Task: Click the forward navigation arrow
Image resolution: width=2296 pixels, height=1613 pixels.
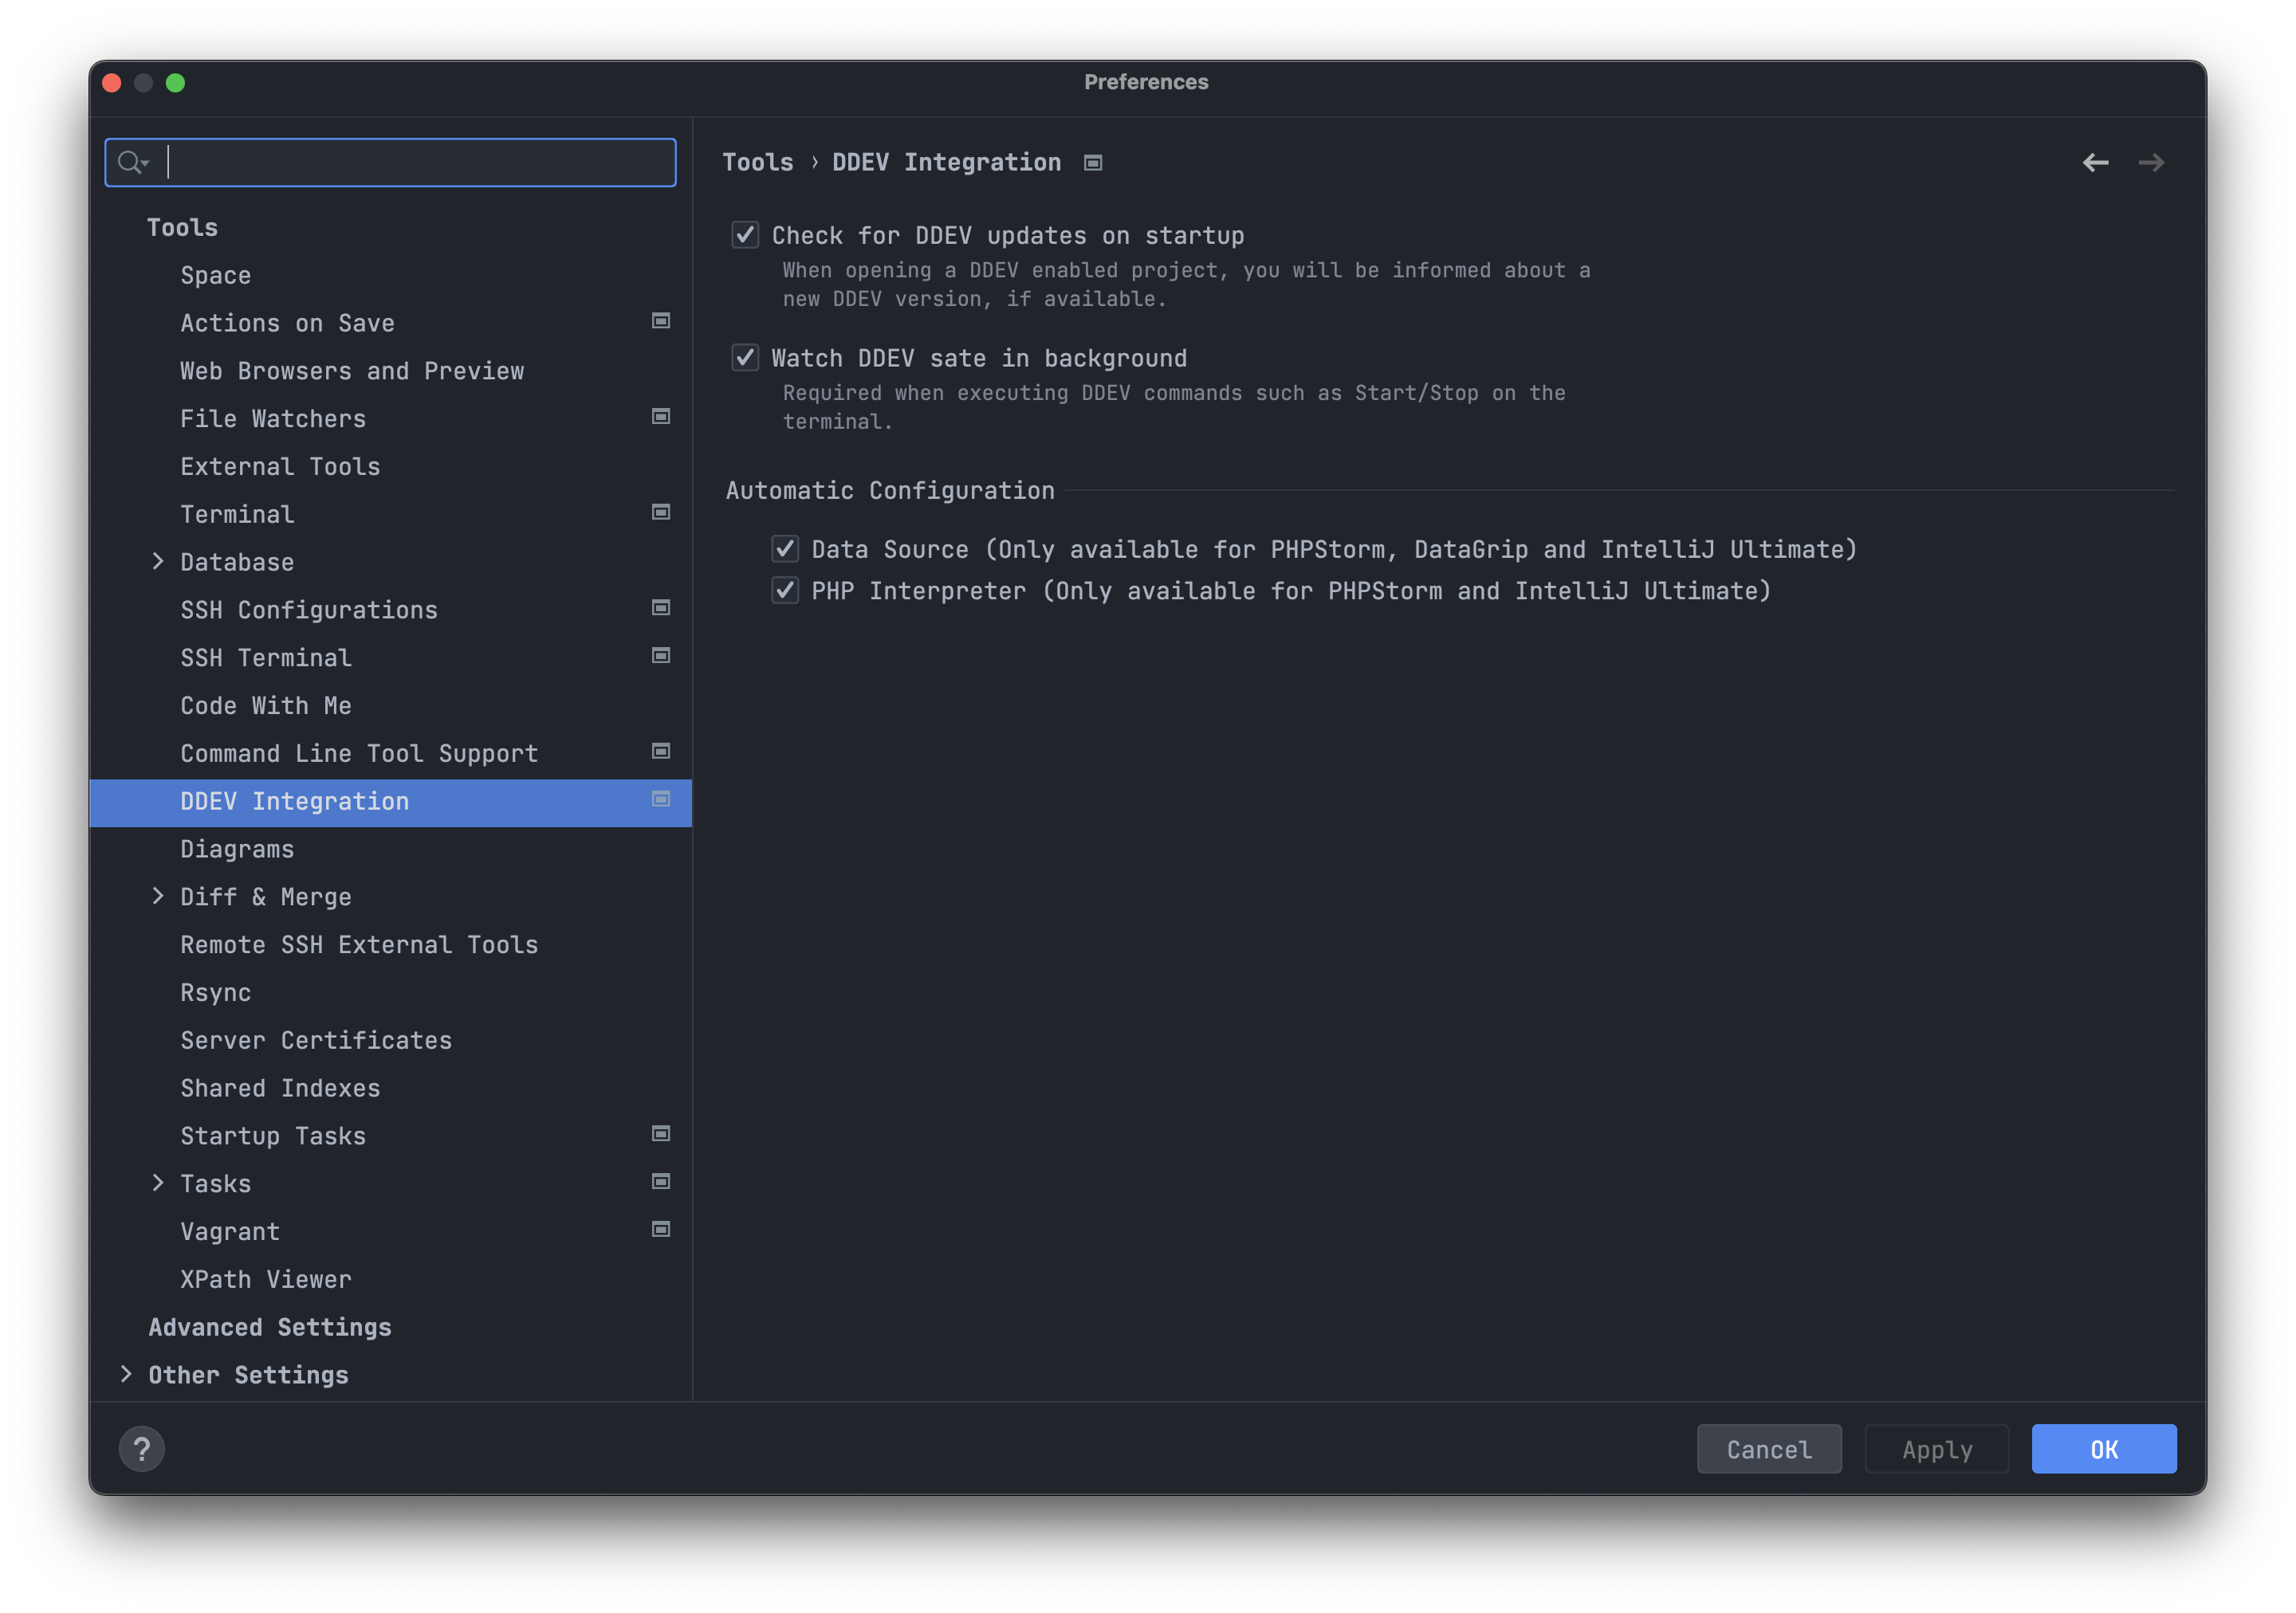Action: coord(2151,163)
